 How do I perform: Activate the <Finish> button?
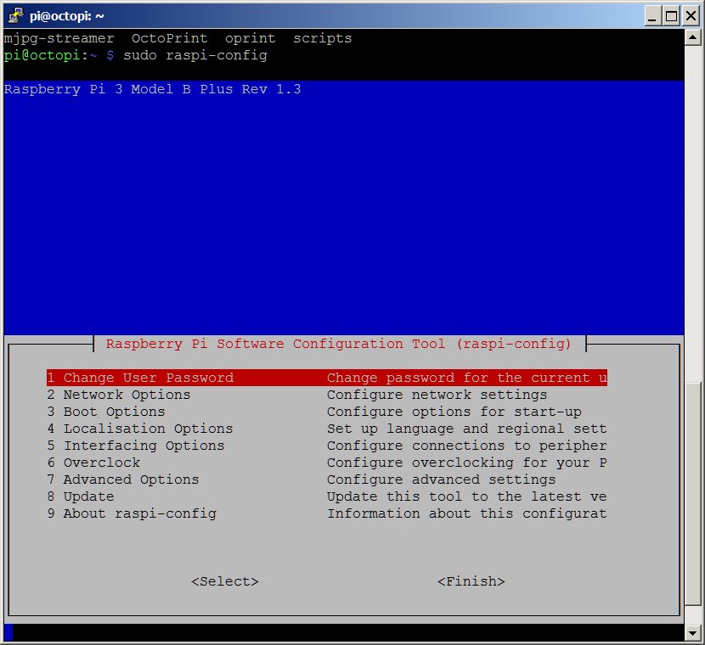pos(471,581)
